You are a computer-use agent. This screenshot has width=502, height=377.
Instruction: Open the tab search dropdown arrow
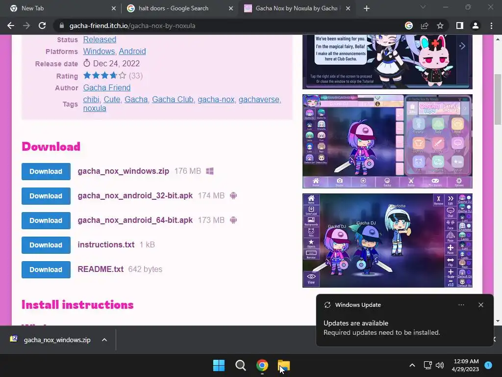click(x=423, y=7)
